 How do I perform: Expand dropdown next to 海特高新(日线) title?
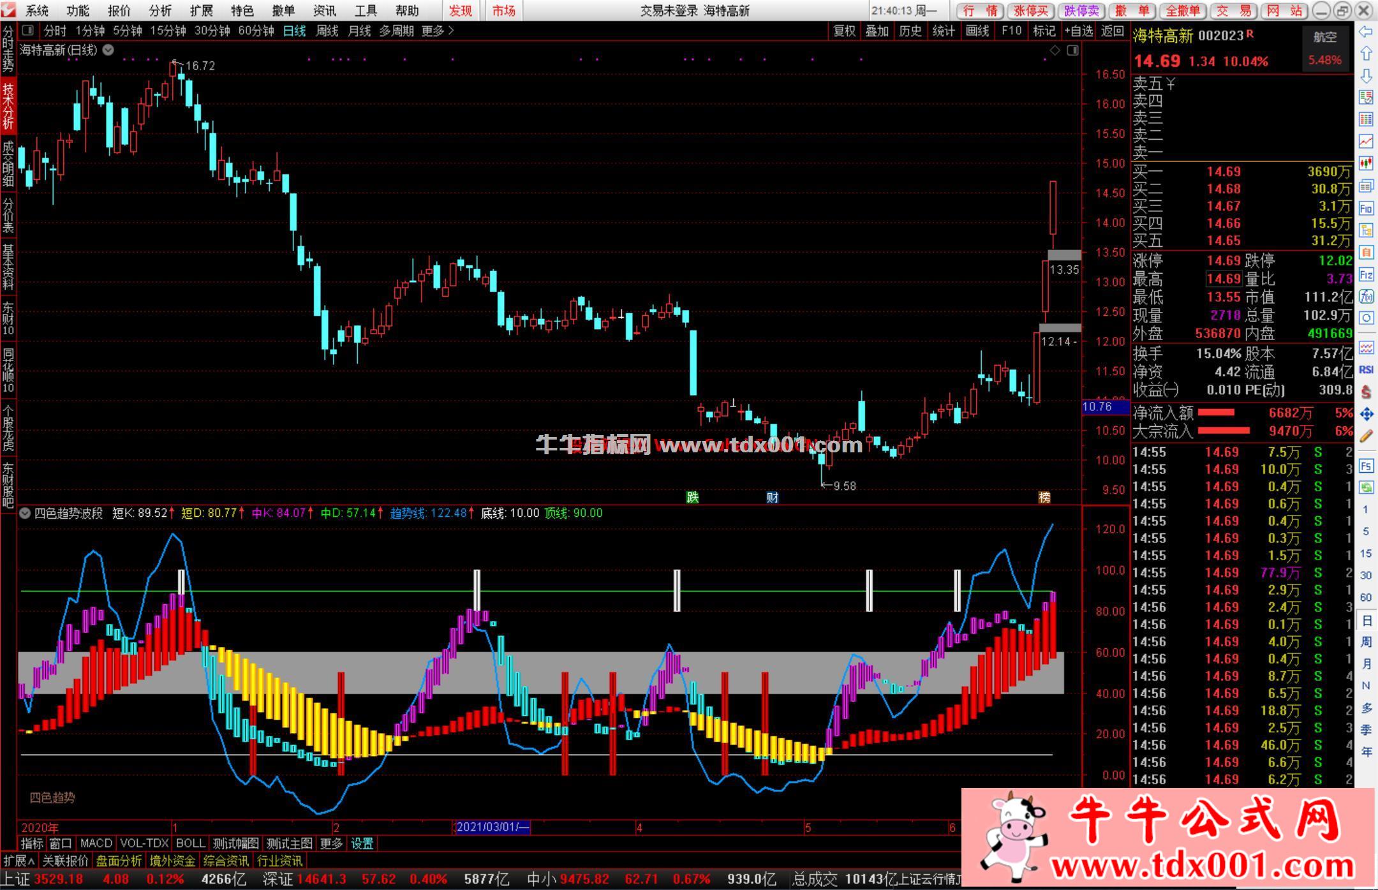tap(108, 50)
